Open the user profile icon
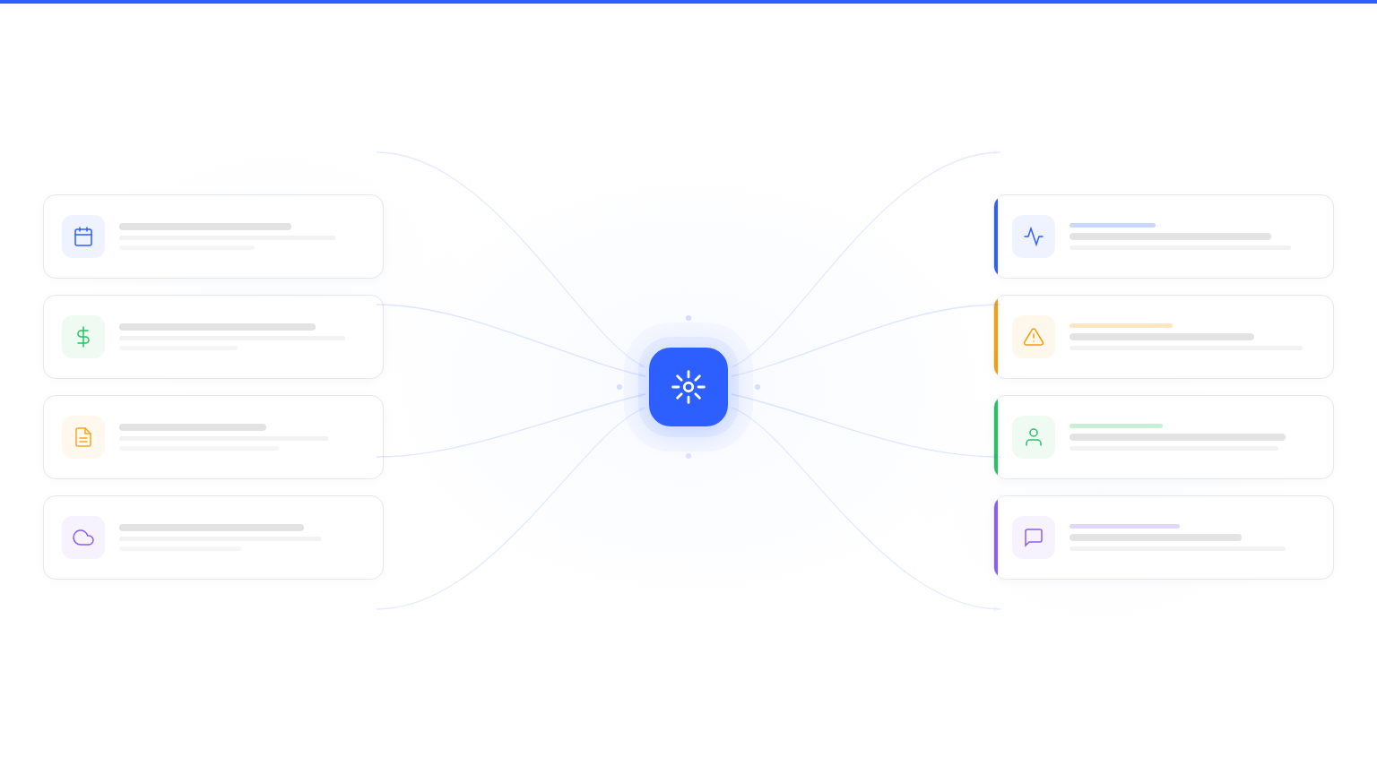Screen dimensions: 1377x774 point(1034,437)
